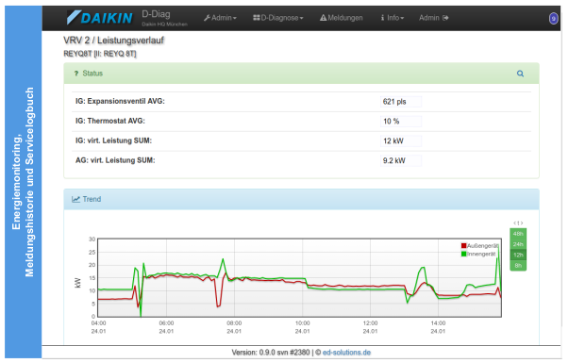Click the wrench icon beside Admin
The width and height of the screenshot is (569, 363).
point(207,18)
